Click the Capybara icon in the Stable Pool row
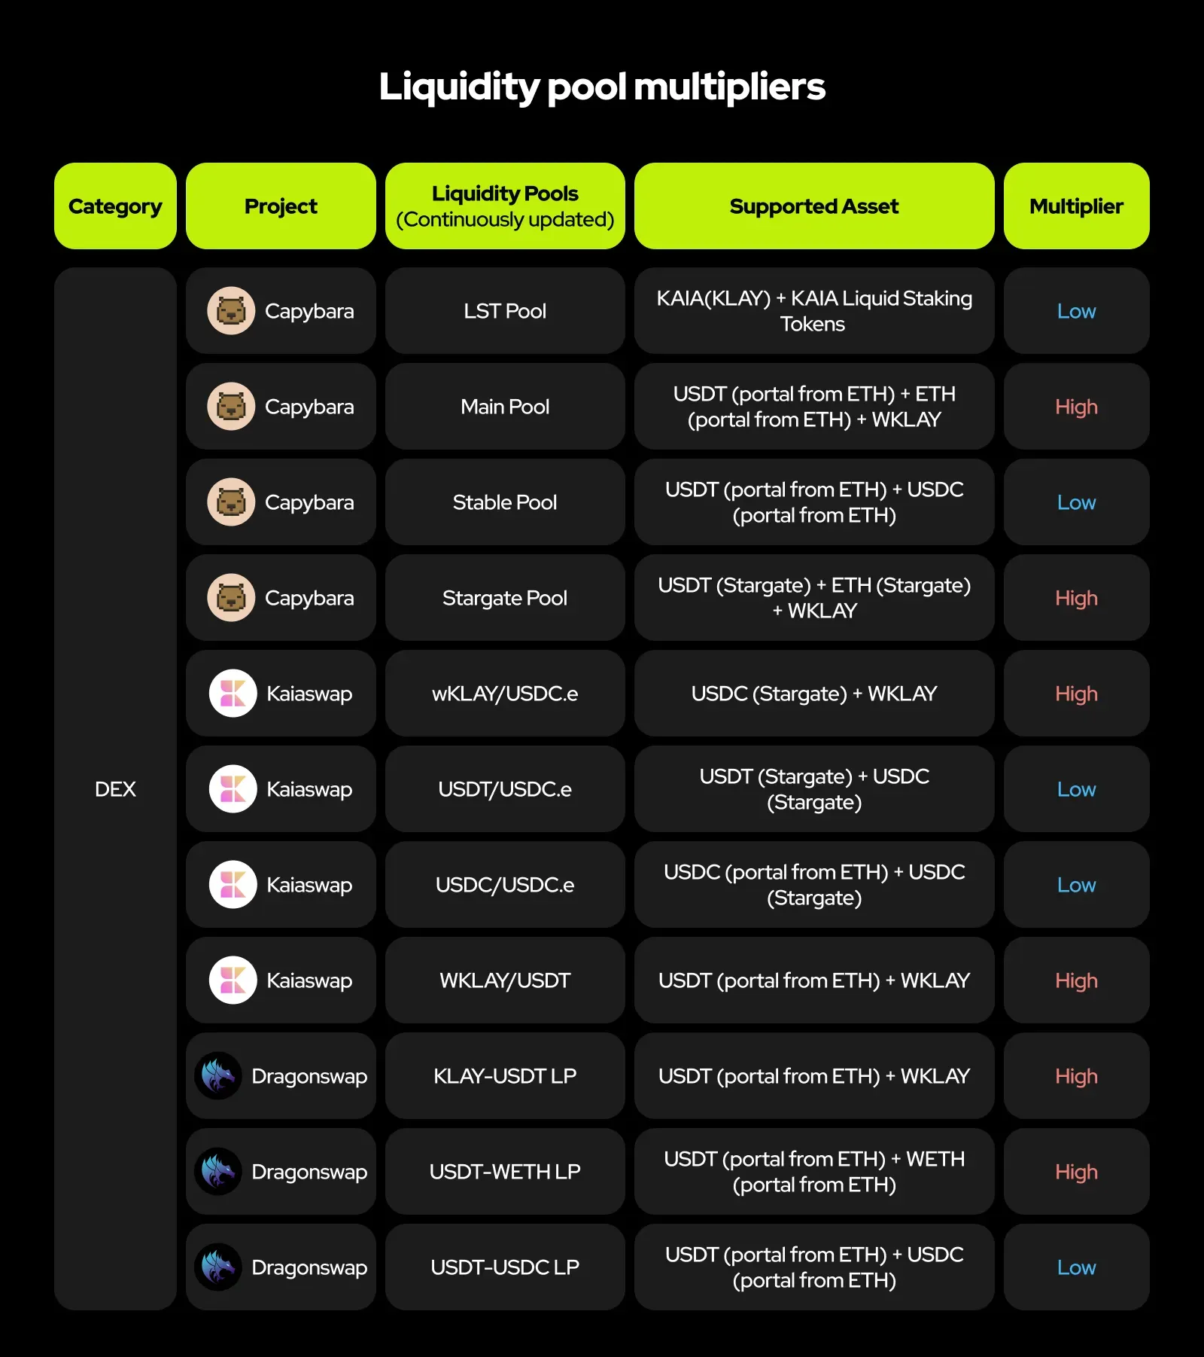This screenshot has width=1204, height=1357. (231, 502)
